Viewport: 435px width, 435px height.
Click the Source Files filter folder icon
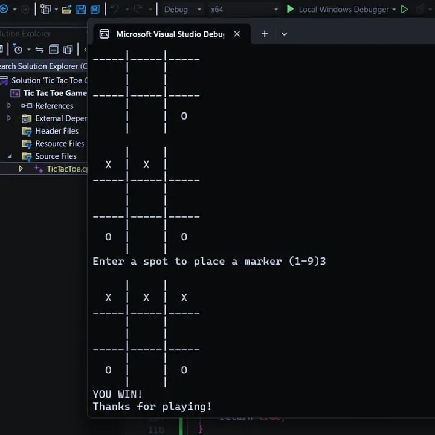pos(27,156)
